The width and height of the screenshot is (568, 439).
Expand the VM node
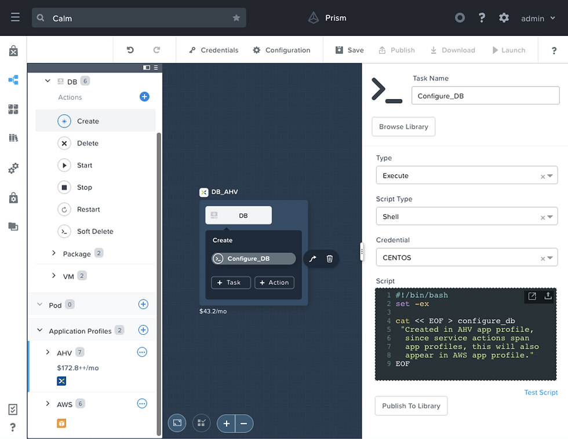[53, 276]
